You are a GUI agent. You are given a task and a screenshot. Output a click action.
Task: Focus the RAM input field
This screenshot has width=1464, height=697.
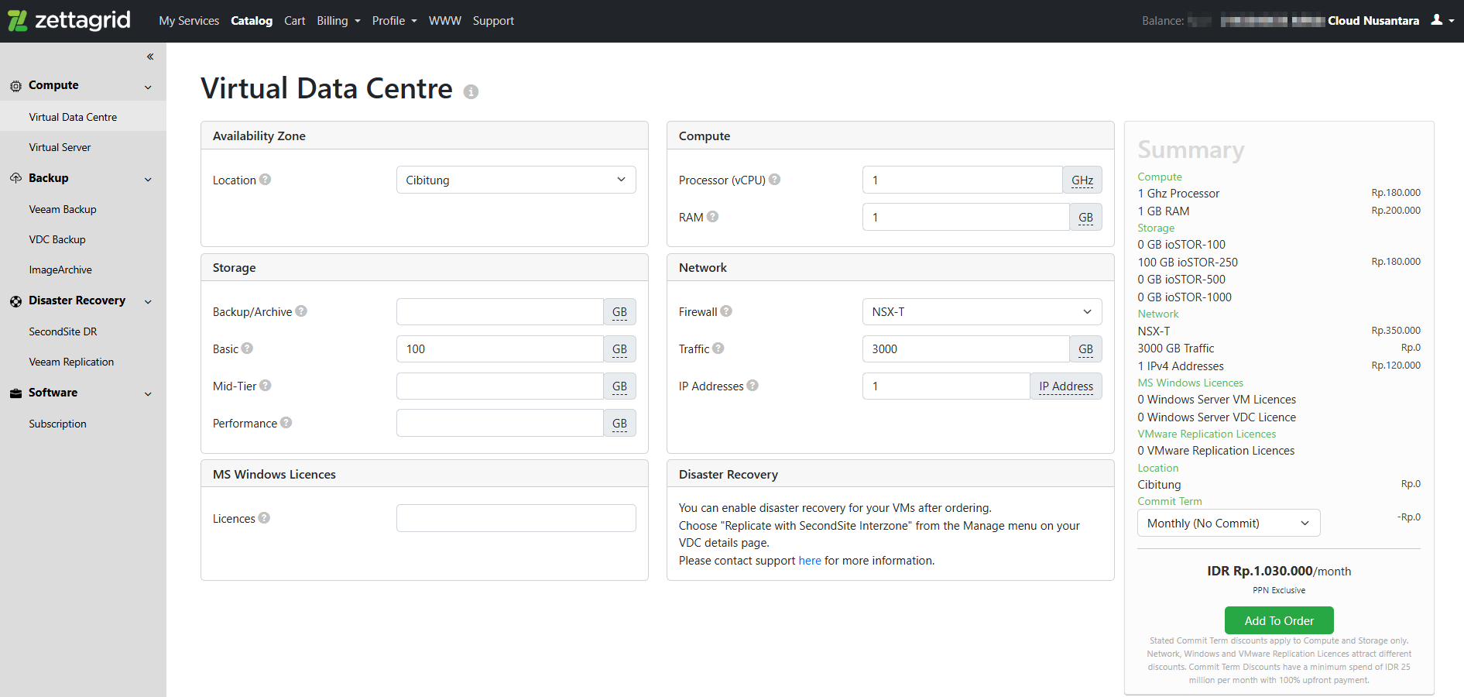click(x=965, y=217)
